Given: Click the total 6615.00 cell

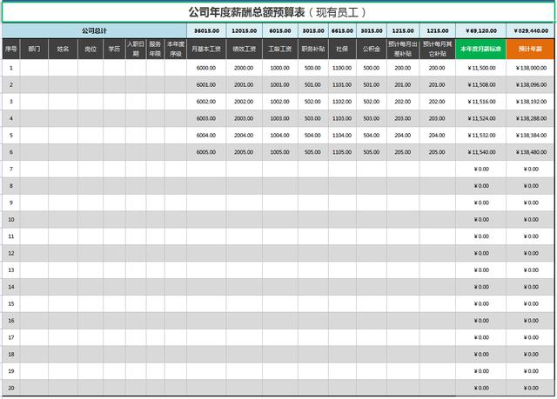Looking at the screenshot, I should pos(342,30).
